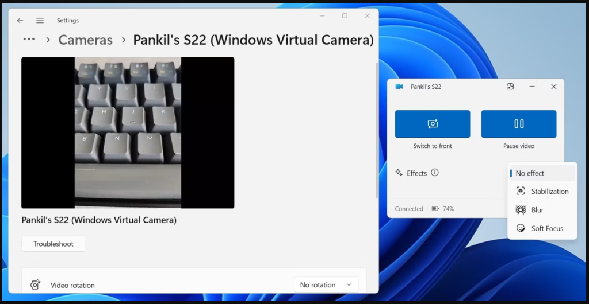Click the Pankil's S22 (Windows Virtual Camera) page heading
The image size is (589, 304).
(253, 40)
